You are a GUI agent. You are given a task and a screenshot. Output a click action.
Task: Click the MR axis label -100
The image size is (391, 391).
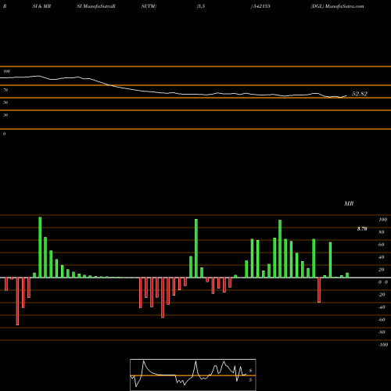383,345
